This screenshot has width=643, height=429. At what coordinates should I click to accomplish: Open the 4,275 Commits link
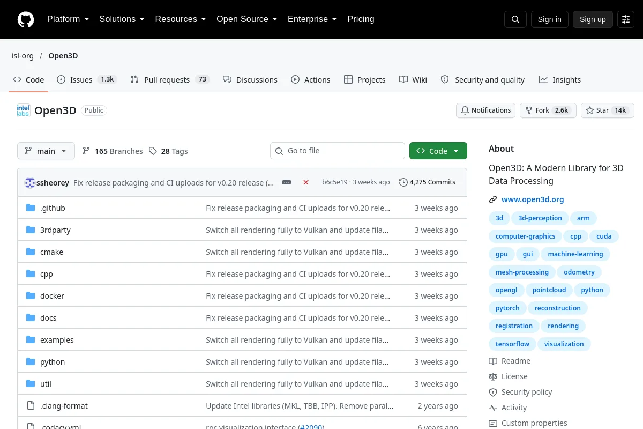pos(428,182)
